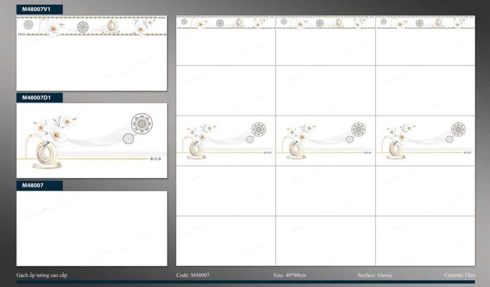490x287 pixels.
Task: Click the 'Gạch ốp tường cao cấp' caption
Action: pyautogui.click(x=42, y=275)
